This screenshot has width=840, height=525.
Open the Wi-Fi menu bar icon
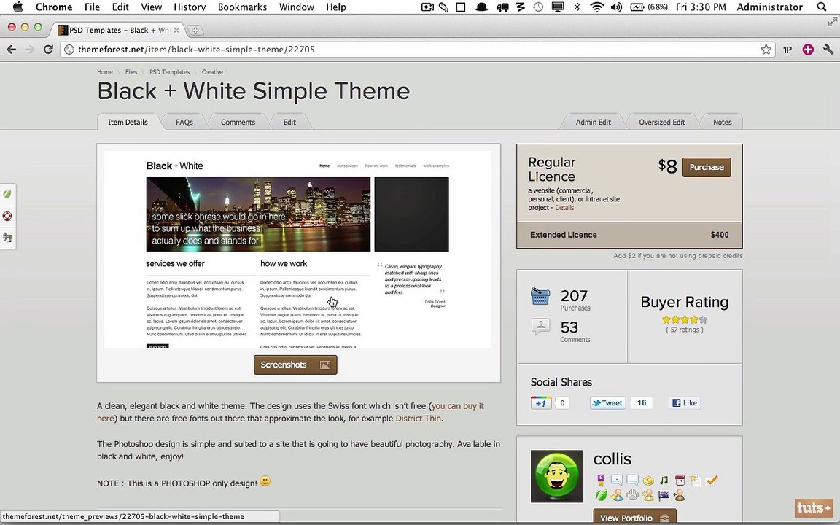tap(596, 7)
